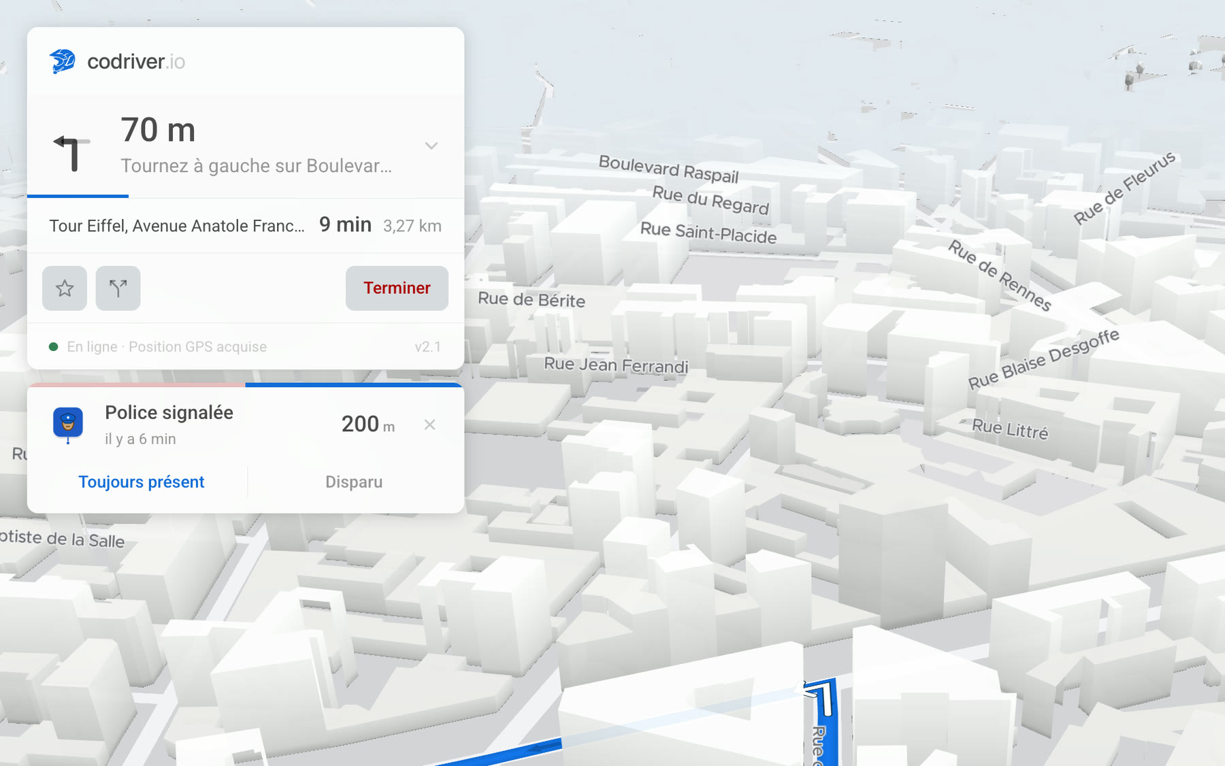Viewport: 1225px width, 766px height.
Task: Open alternative routes fork button
Action: click(118, 288)
